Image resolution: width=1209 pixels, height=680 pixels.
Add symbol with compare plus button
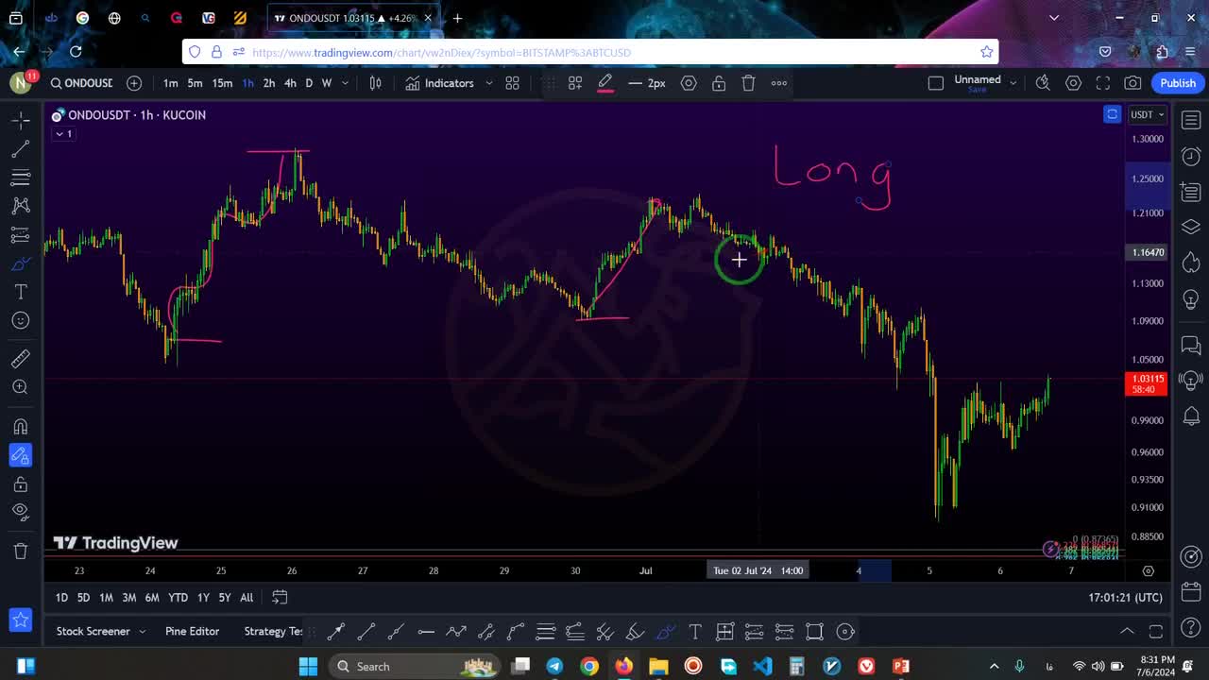tap(134, 83)
